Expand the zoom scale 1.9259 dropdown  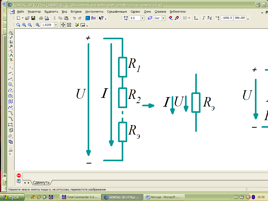tap(56, 25)
